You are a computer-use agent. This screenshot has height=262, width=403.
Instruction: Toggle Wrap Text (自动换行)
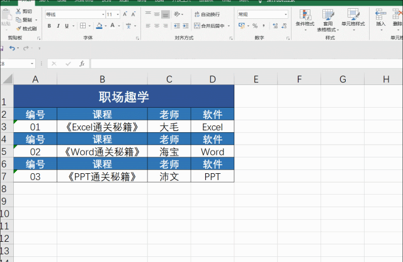coord(207,14)
